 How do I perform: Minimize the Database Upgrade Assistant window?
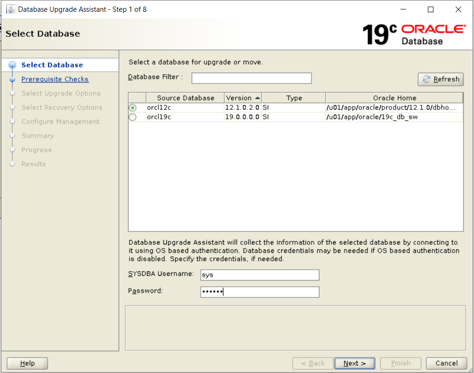point(403,9)
